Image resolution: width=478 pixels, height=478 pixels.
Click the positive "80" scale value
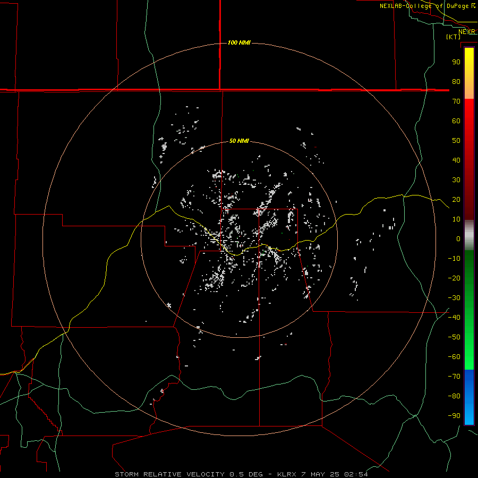click(456, 82)
